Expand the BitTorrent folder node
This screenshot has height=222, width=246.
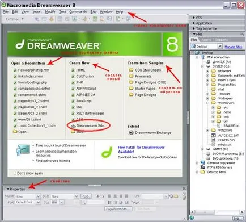(x=207, y=71)
